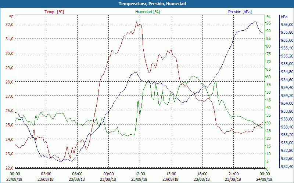
Task: Click the 06:00 time axis label
Action: [x=77, y=174]
